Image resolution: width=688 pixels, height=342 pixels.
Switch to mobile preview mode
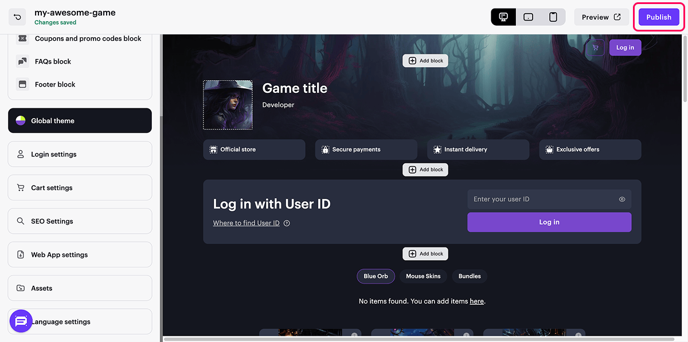(x=553, y=17)
